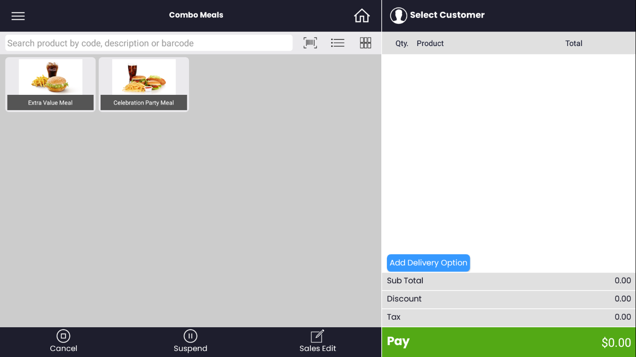Select the Extra Value Meal image
Image resolution: width=636 pixels, height=357 pixels.
(50, 77)
